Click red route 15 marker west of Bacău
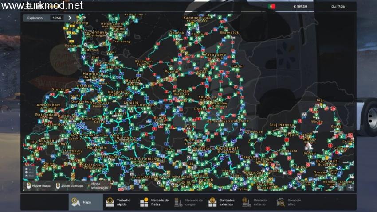This screenshot has width=377, height=212. [300, 121]
